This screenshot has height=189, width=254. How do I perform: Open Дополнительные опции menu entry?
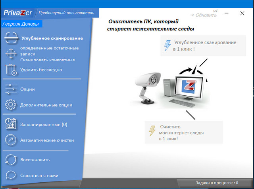tap(46, 105)
